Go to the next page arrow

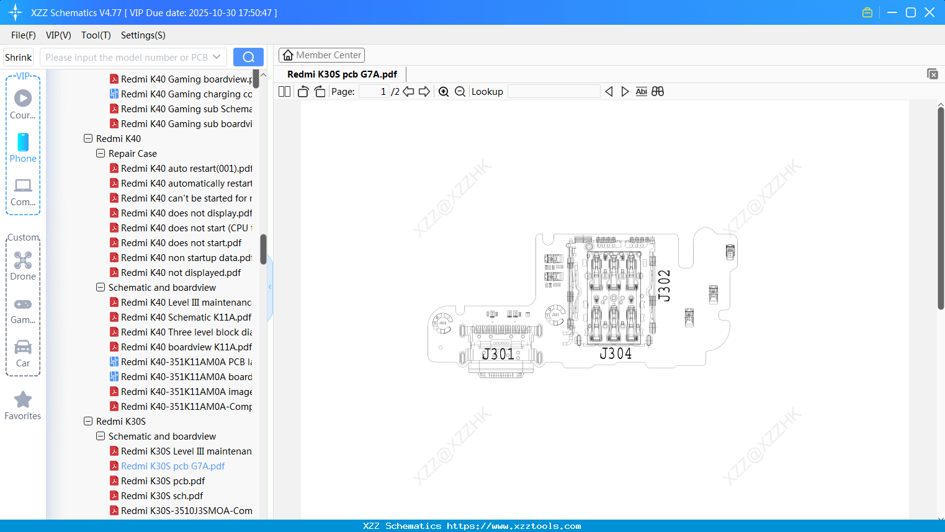[424, 92]
